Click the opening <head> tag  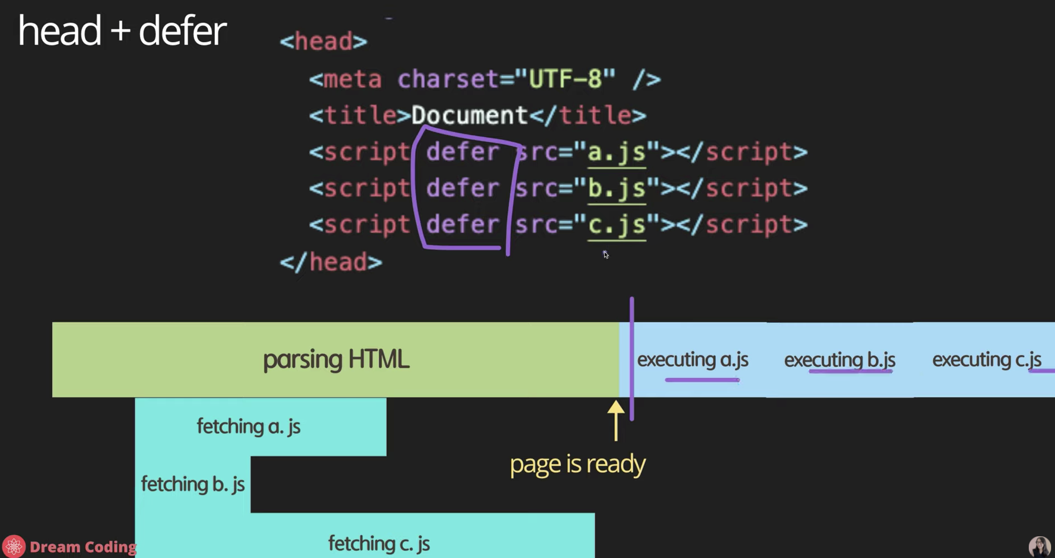[324, 42]
